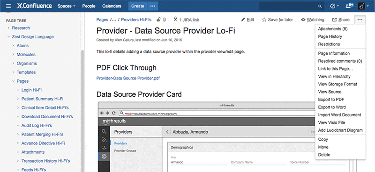Screen dimensions: 375x172
Task: Open Login Hi-Fi page in tree
Action: coord(31,90)
